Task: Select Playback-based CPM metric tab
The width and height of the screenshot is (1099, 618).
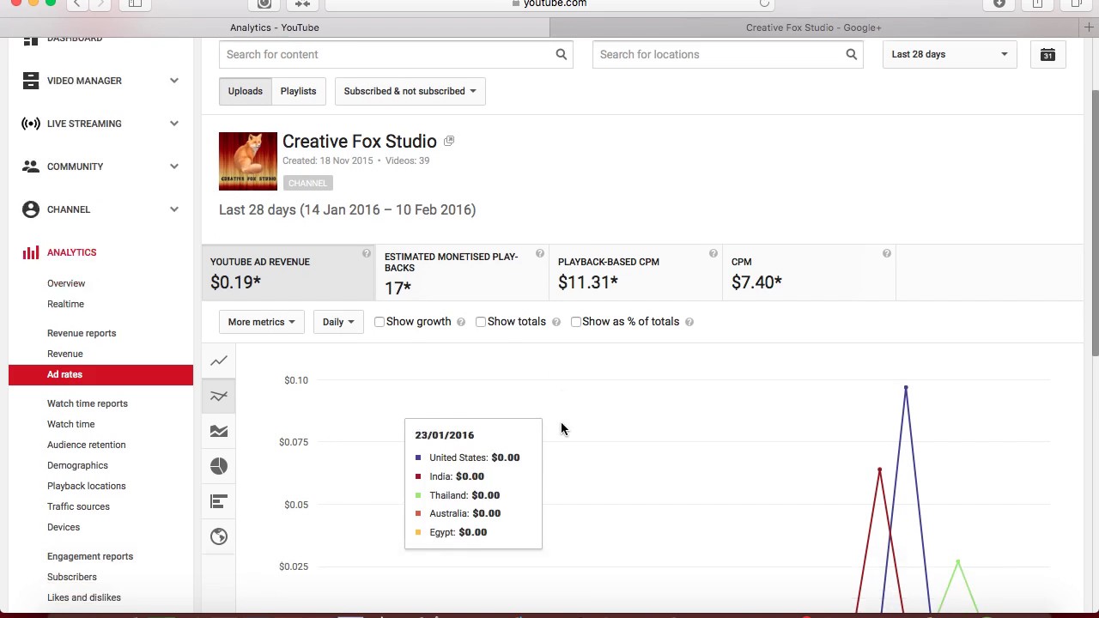Action: 635,273
